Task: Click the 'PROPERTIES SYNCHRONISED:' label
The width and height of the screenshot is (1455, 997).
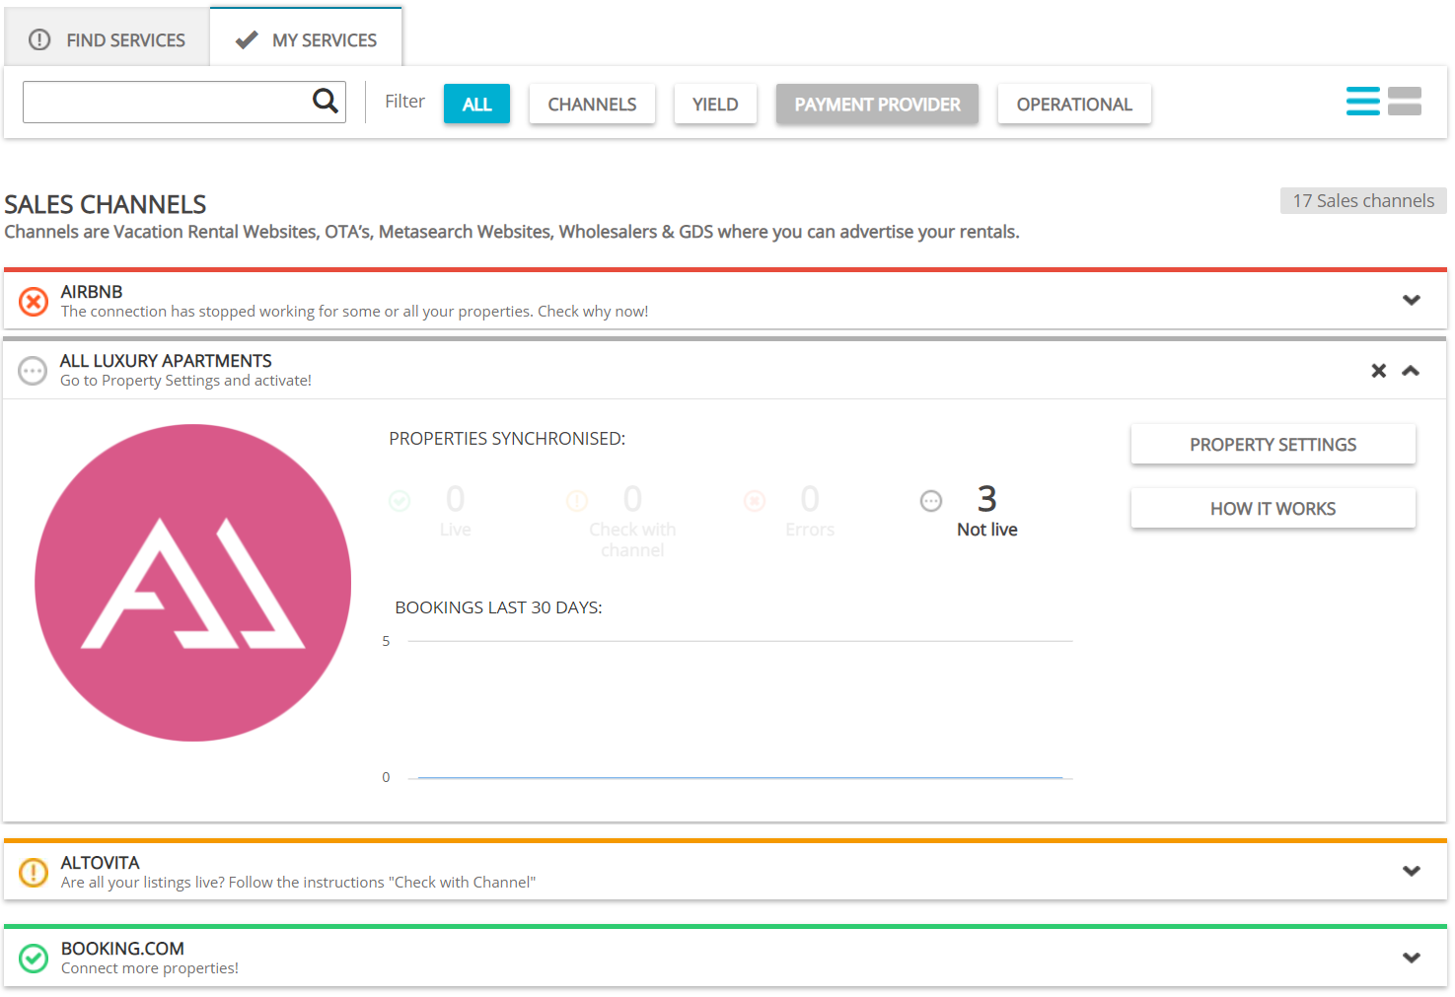Action: pos(507,439)
